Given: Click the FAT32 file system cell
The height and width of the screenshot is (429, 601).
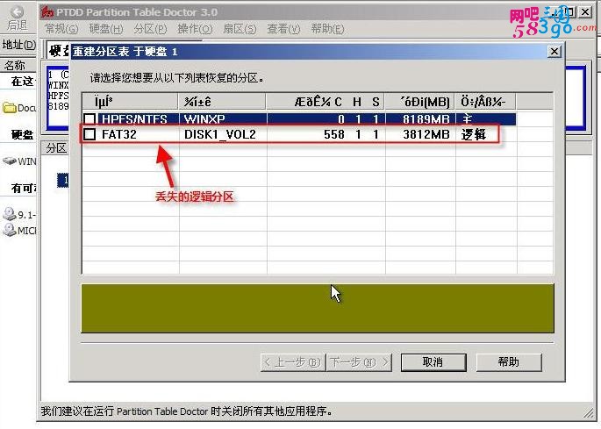Looking at the screenshot, I should pyautogui.click(x=118, y=134).
